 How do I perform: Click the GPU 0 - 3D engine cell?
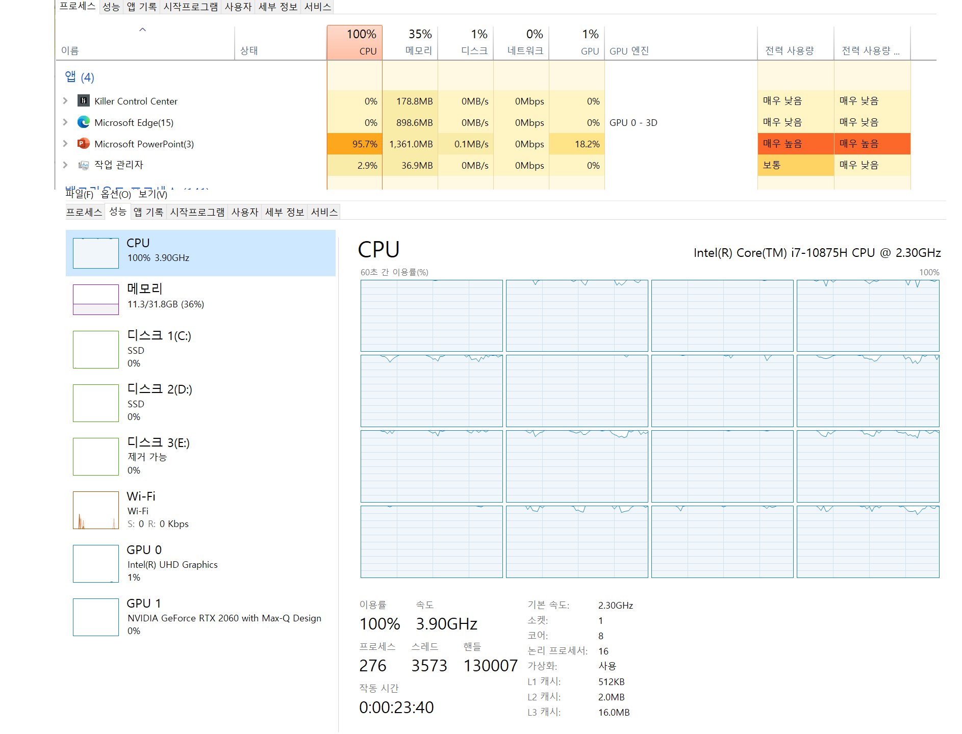coord(634,122)
